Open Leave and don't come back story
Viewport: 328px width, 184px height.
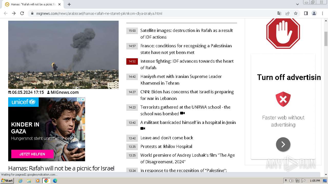(x=167, y=138)
